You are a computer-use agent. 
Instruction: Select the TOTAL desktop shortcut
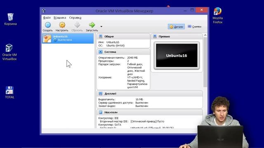[x=9, y=92]
